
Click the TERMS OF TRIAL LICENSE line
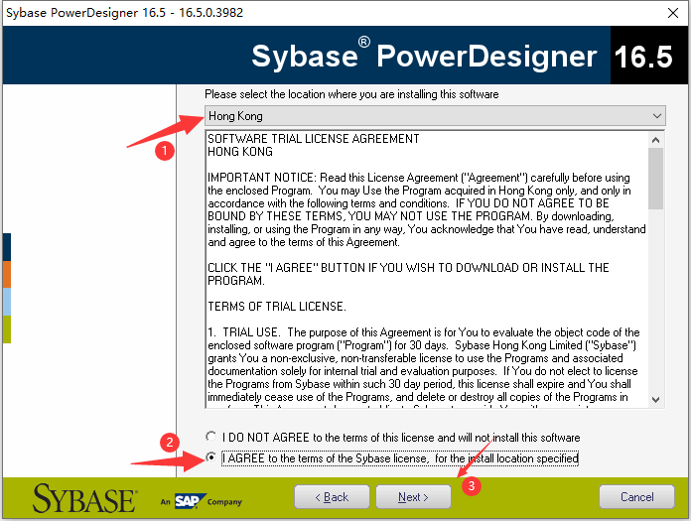click(277, 307)
